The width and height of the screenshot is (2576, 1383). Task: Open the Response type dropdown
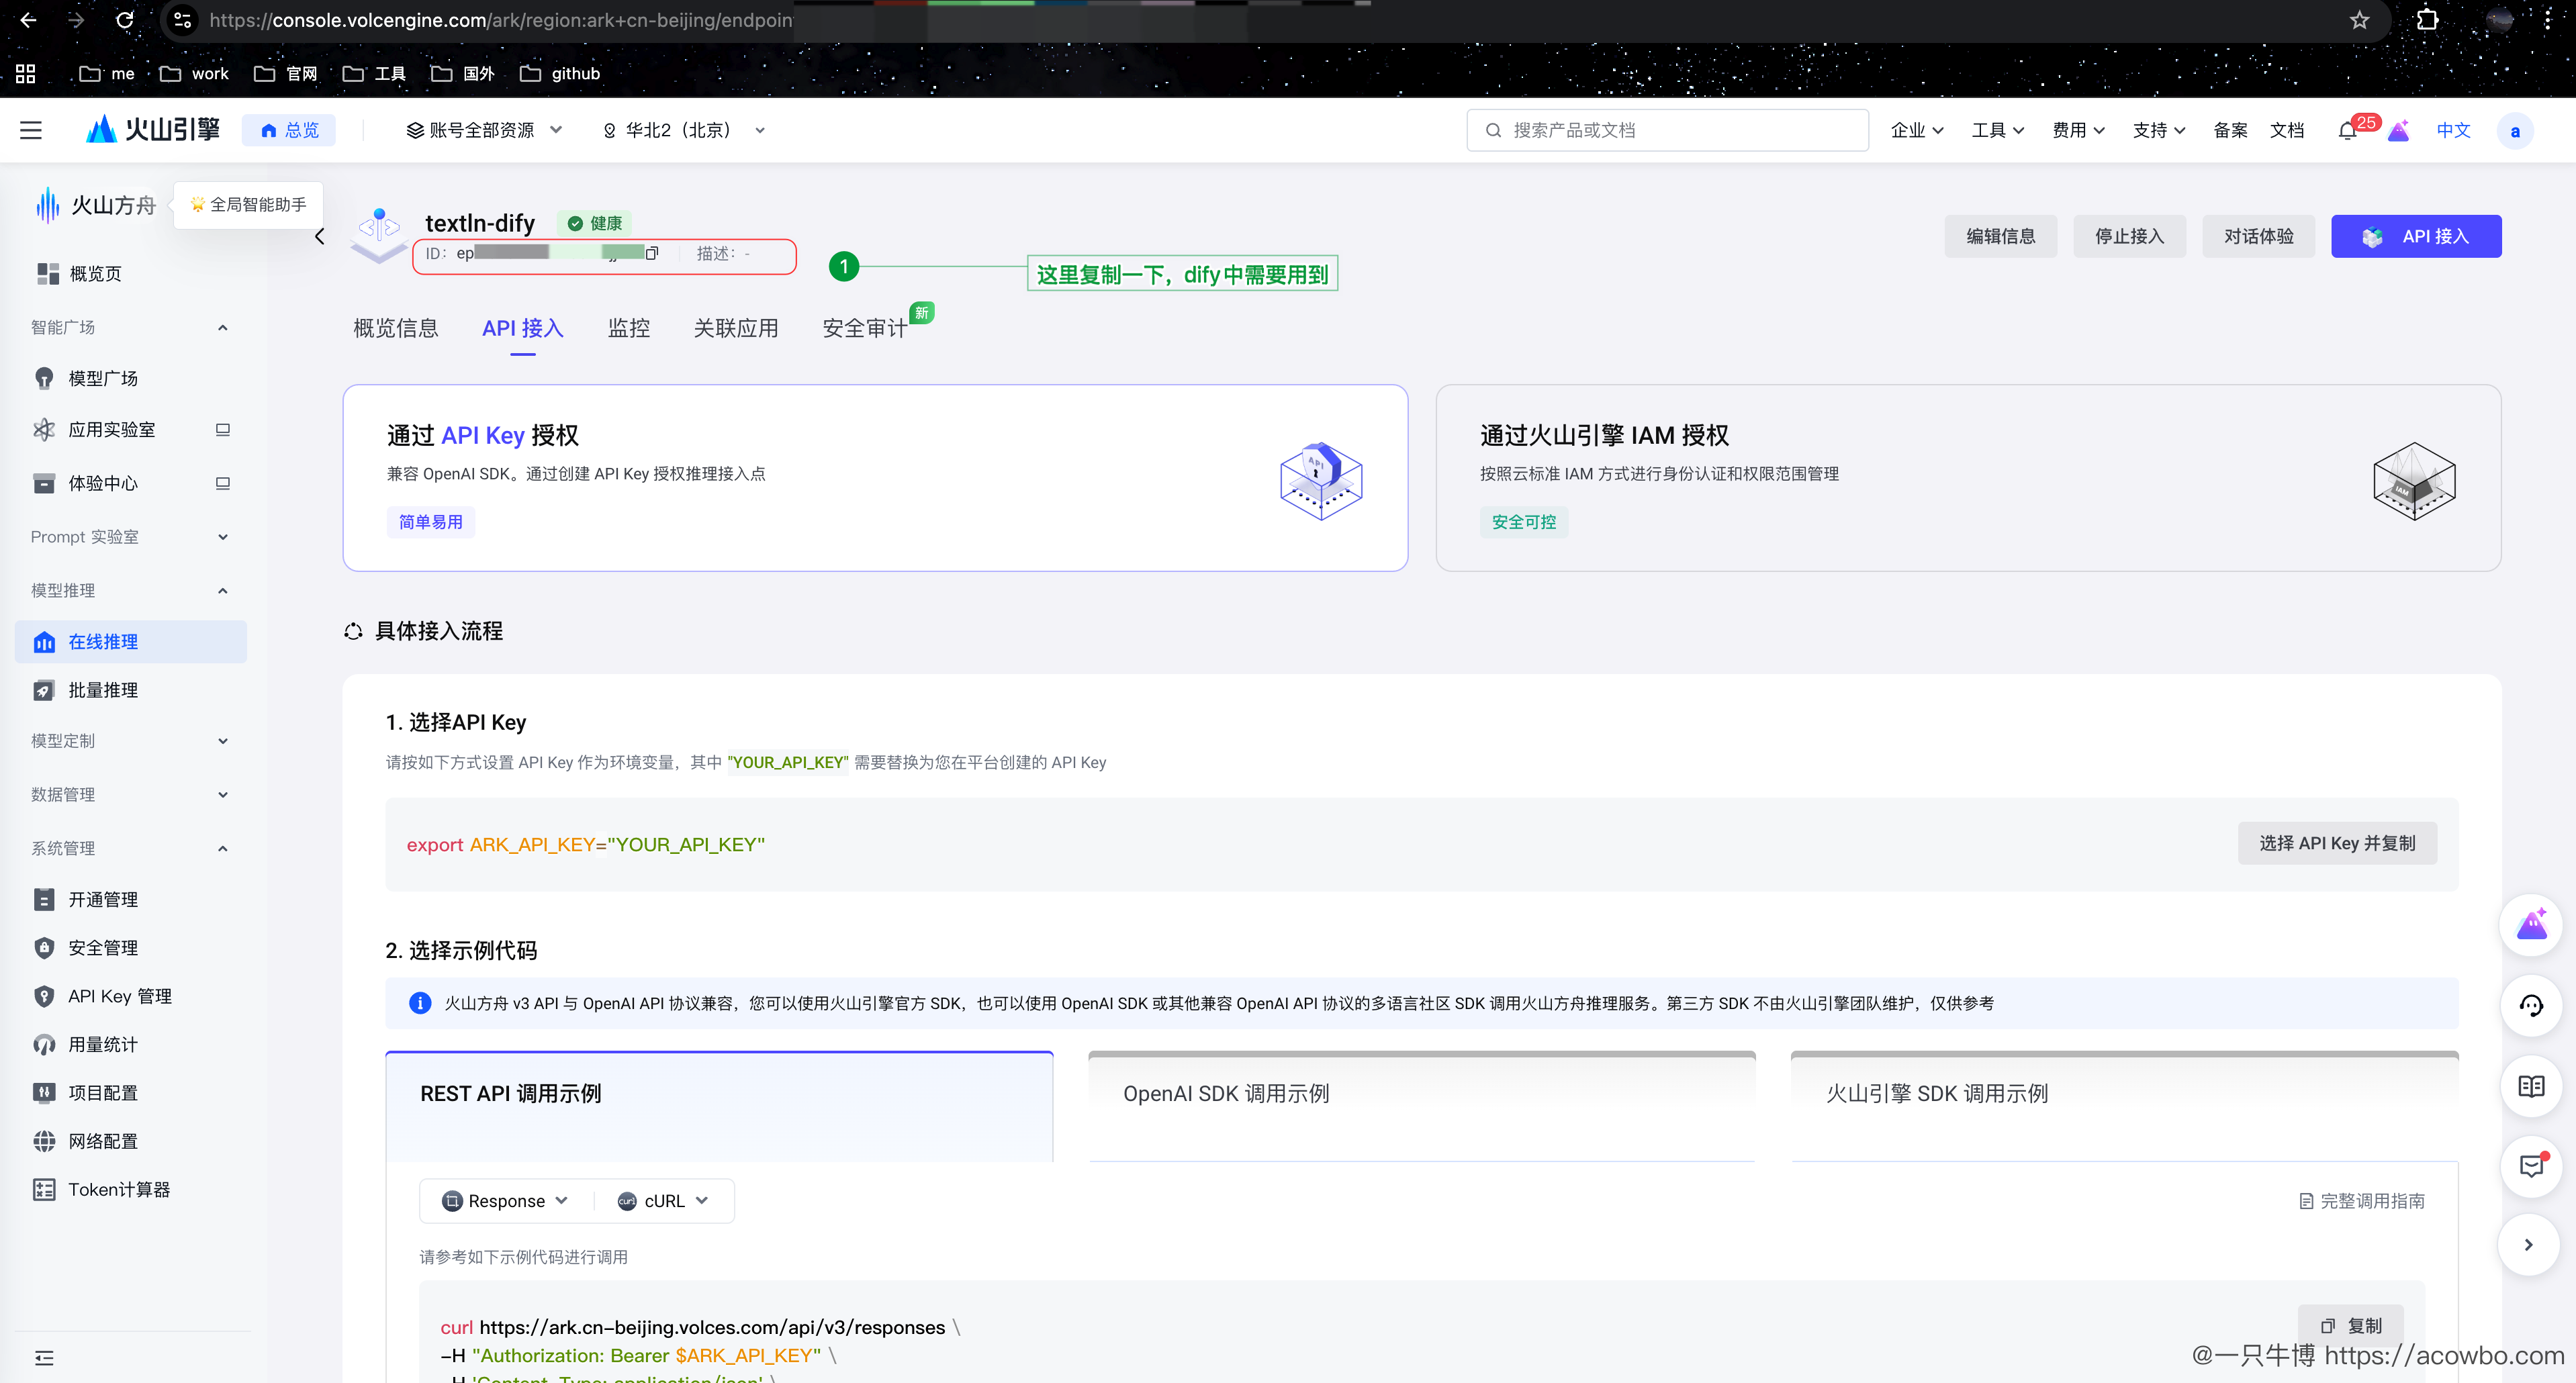(x=506, y=1201)
